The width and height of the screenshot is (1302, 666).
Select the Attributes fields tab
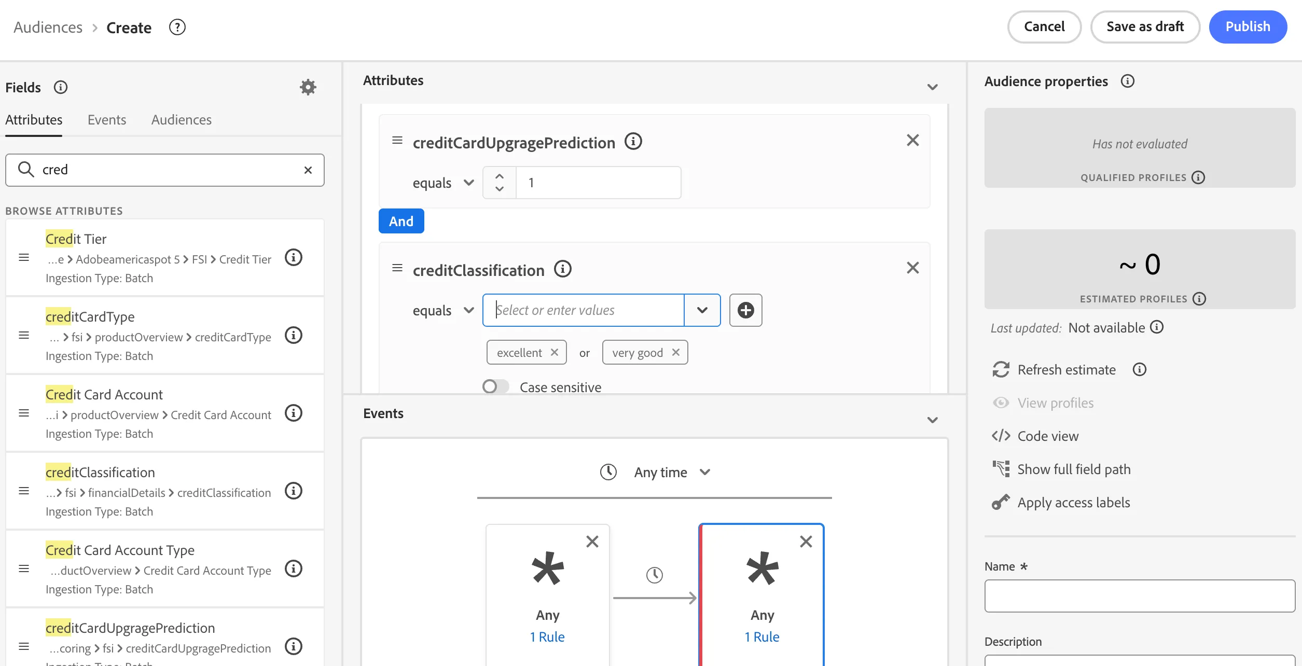34,120
